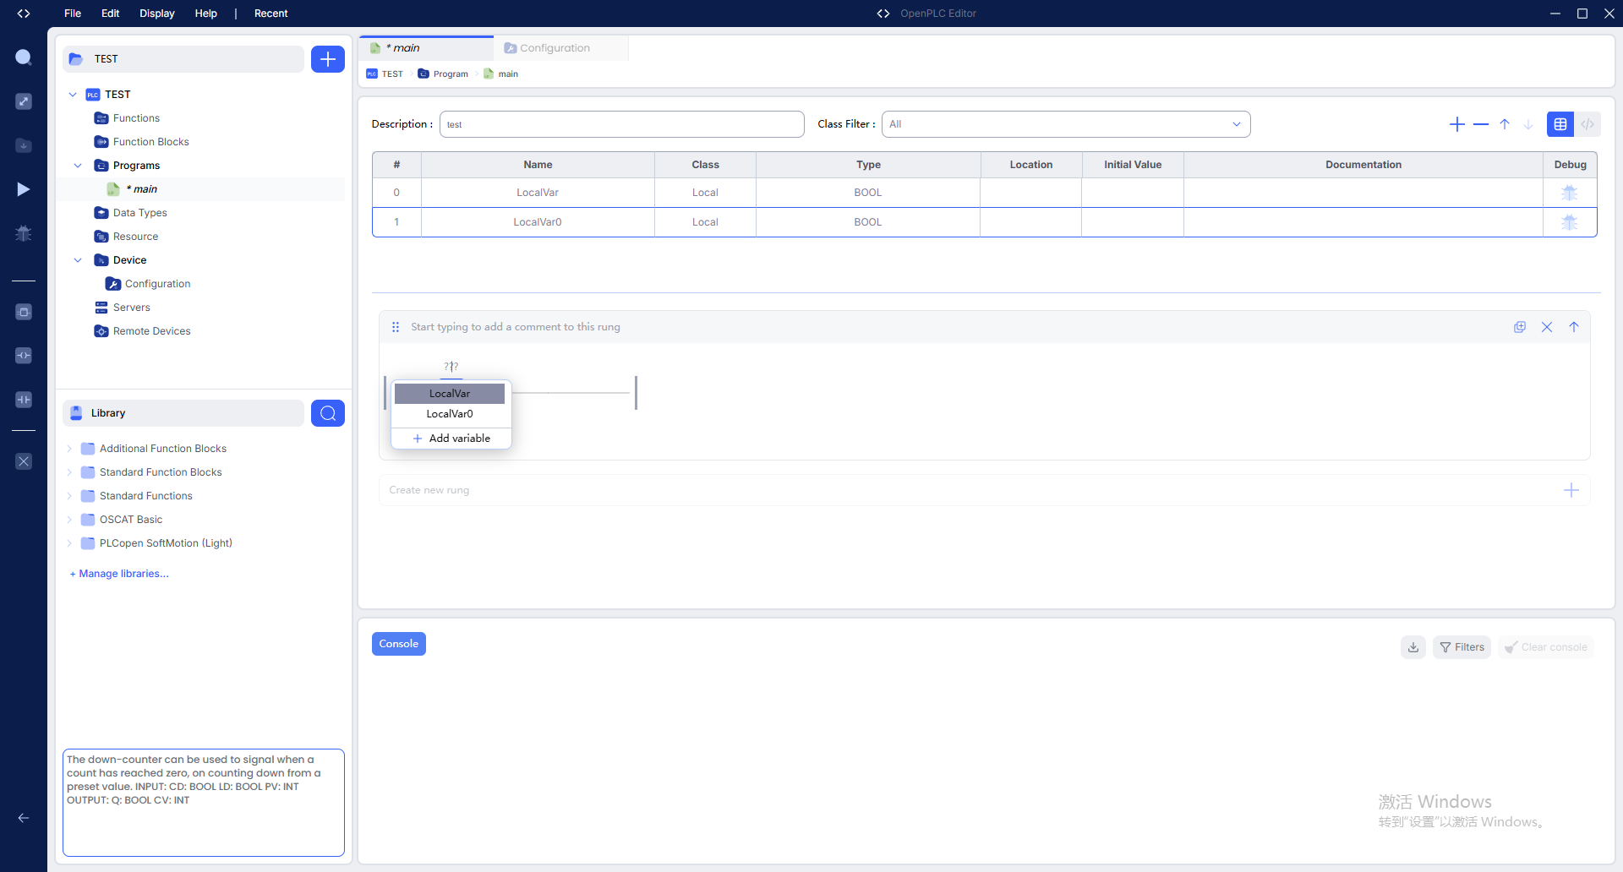Move the variable down with the down arrow
This screenshot has height=872, width=1623.
click(x=1528, y=124)
